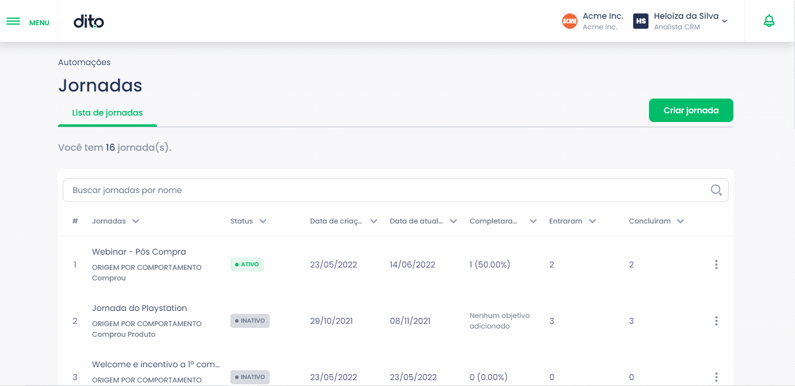Viewport: 795px width, 386px height.
Task: Sort by Jornadas column arrow
Action: point(135,221)
